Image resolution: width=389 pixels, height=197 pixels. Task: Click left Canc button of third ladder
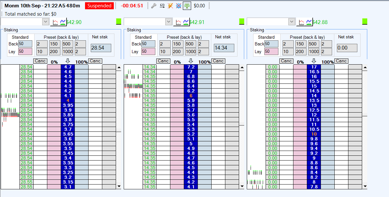click(286, 61)
